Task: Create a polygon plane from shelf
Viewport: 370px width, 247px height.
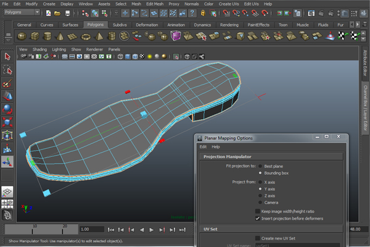Action: pyautogui.click(x=72, y=36)
